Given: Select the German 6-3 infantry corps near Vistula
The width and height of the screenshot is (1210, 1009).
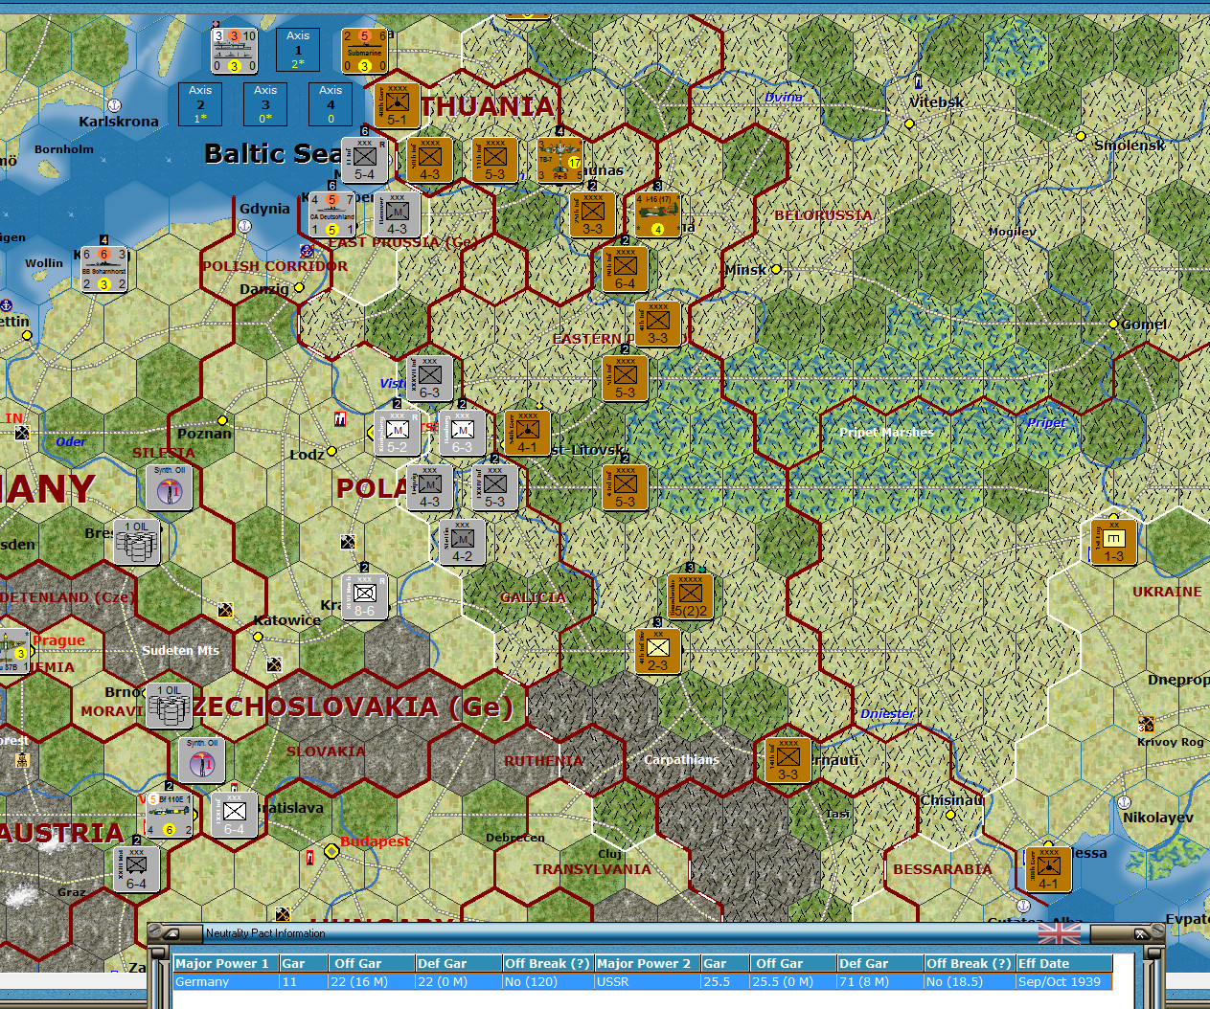Looking at the screenshot, I should tap(429, 378).
